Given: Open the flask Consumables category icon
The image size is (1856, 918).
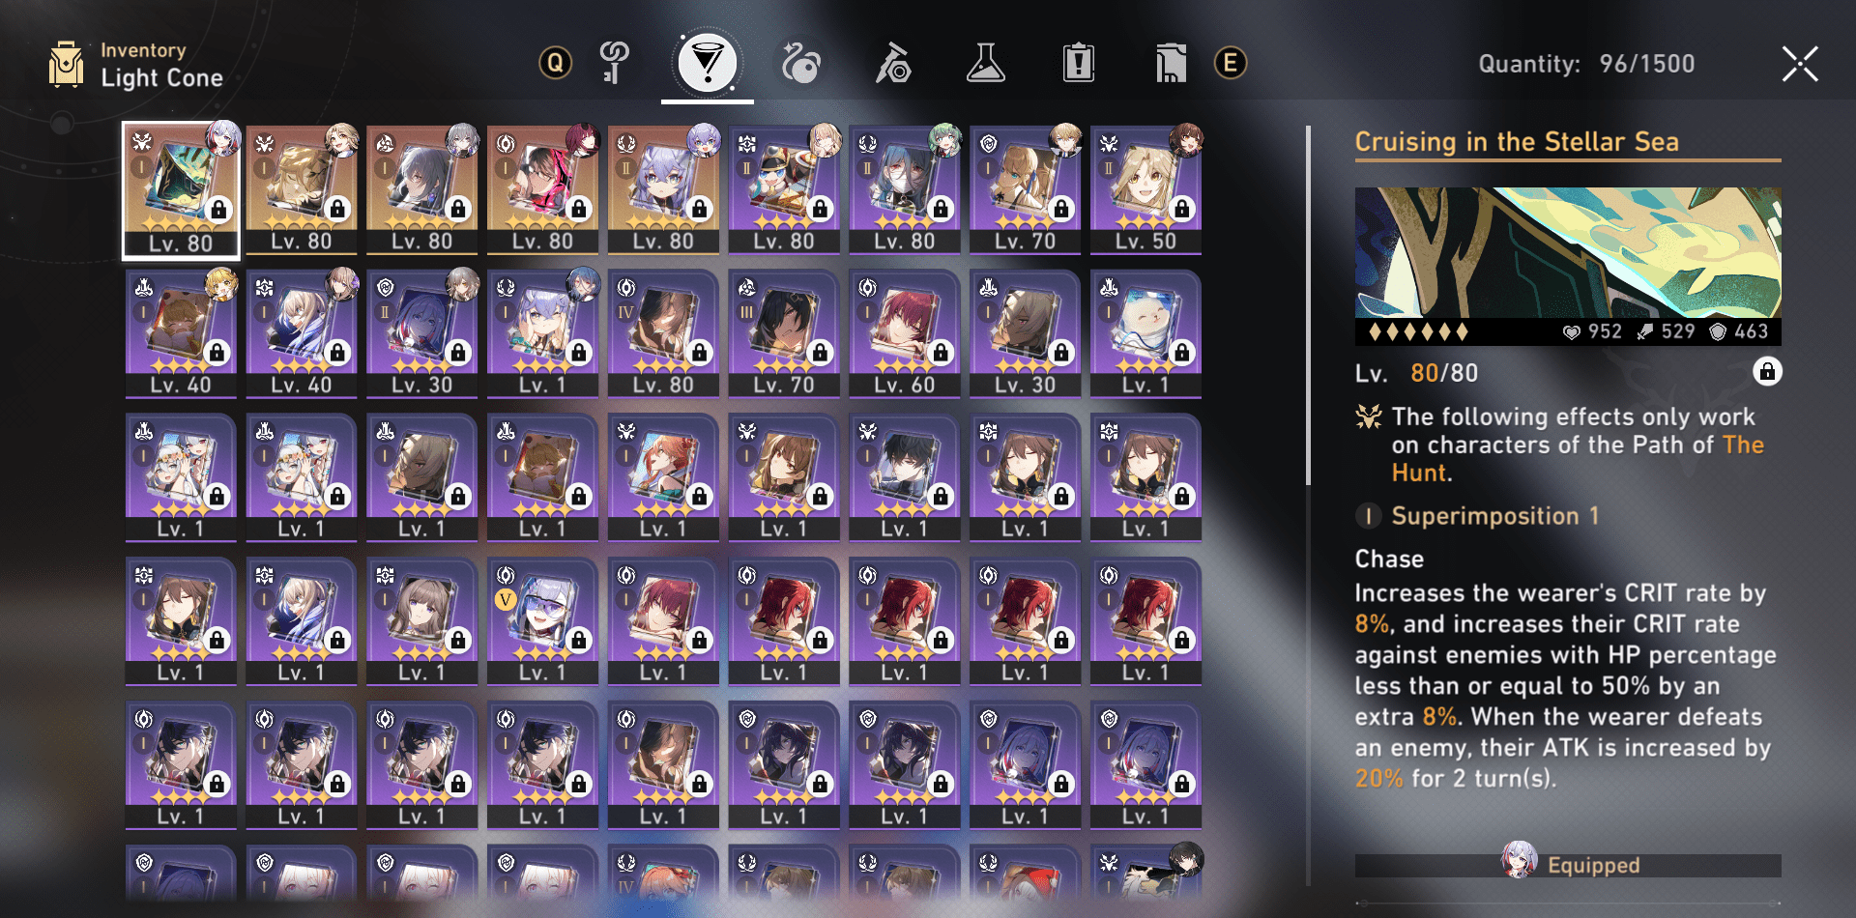Looking at the screenshot, I should pos(986,64).
